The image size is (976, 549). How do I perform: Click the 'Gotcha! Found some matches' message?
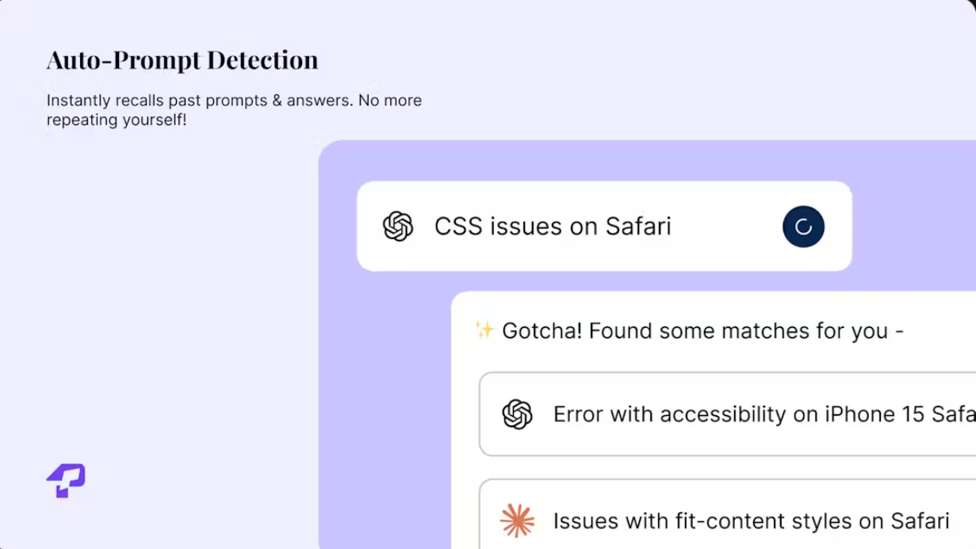point(702,330)
